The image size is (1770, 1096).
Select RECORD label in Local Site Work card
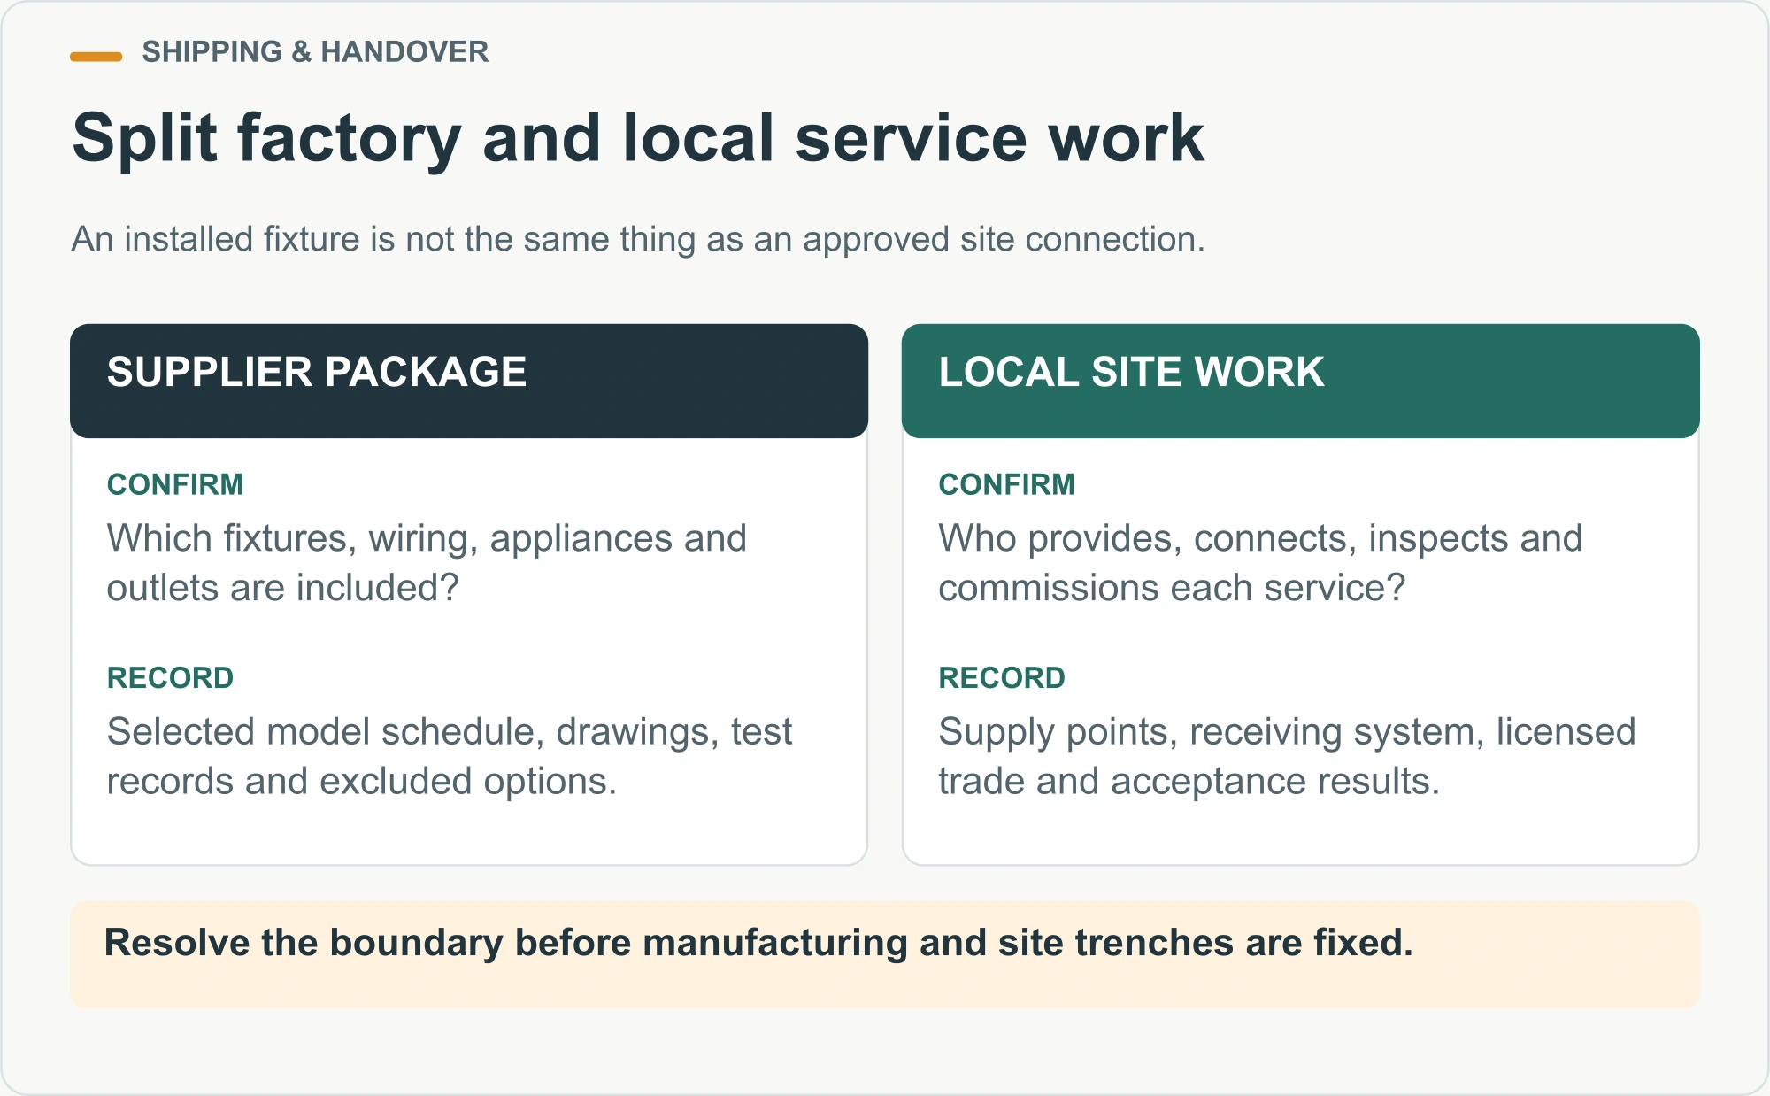[x=1002, y=677]
